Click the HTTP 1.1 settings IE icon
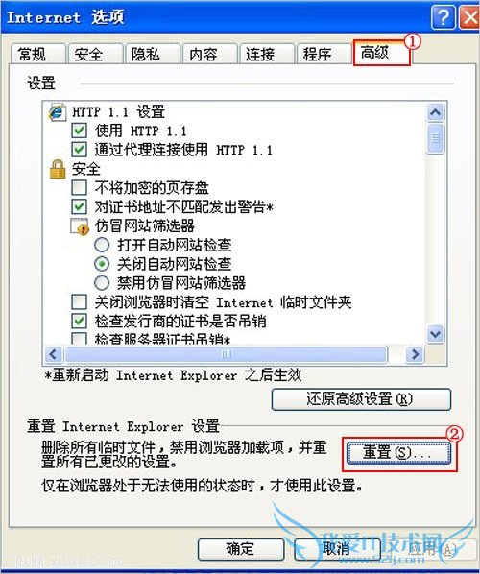Image resolution: width=480 pixels, height=574 pixels. click(x=57, y=112)
